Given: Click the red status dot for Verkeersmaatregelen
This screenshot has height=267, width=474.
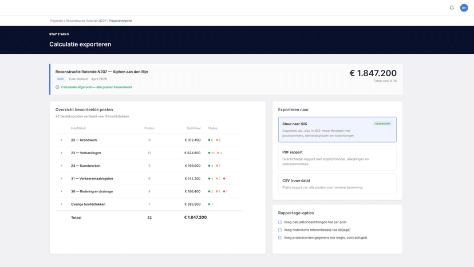Looking at the screenshot, I should pyautogui.click(x=224, y=179).
